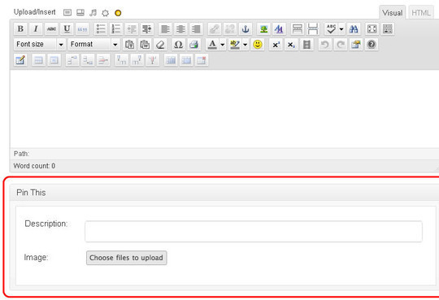Viewport: 439px width, 300px height.
Task: Align text right
Action: 196,28
